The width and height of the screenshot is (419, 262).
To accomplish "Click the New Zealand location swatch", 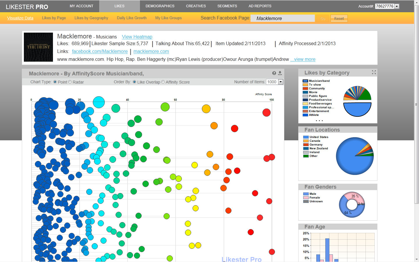I will pyautogui.click(x=306, y=148).
